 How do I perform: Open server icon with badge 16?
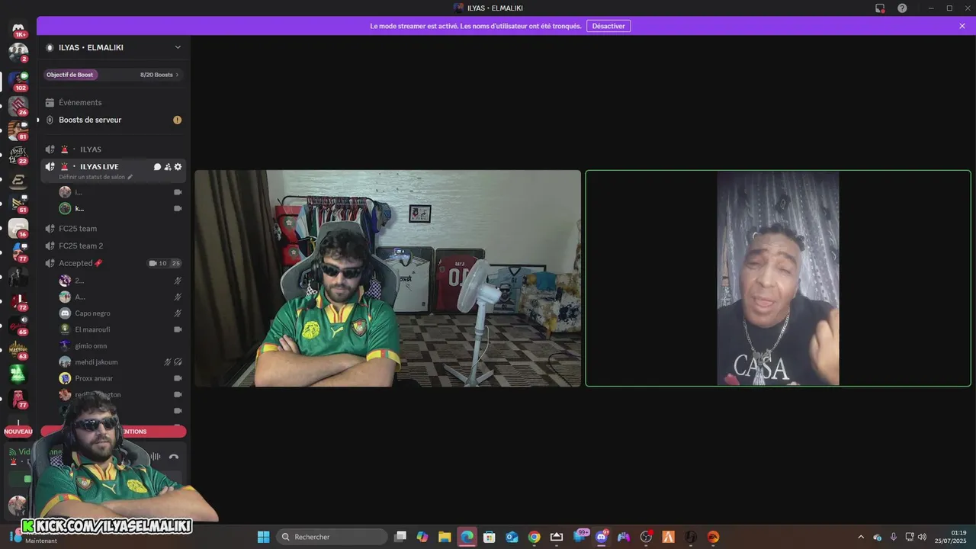point(18,228)
